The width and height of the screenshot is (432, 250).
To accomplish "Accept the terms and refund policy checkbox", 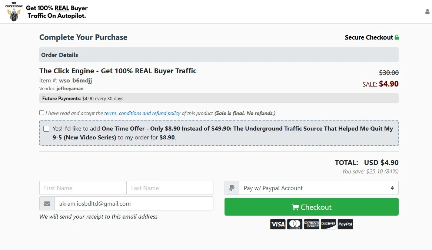I will point(41,112).
